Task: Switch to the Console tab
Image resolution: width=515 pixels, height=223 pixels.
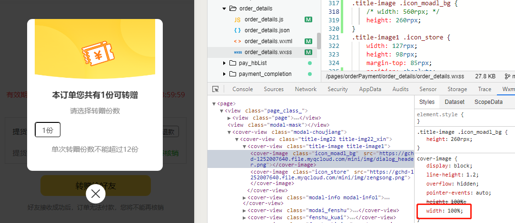Action: tap(243, 89)
